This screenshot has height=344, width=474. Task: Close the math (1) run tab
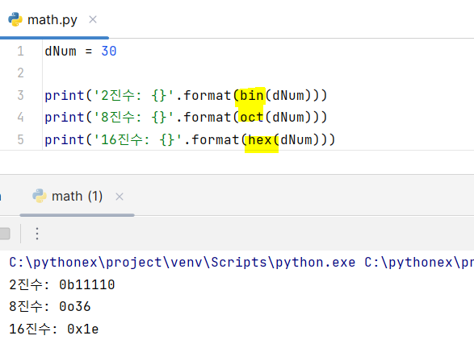tap(120, 197)
